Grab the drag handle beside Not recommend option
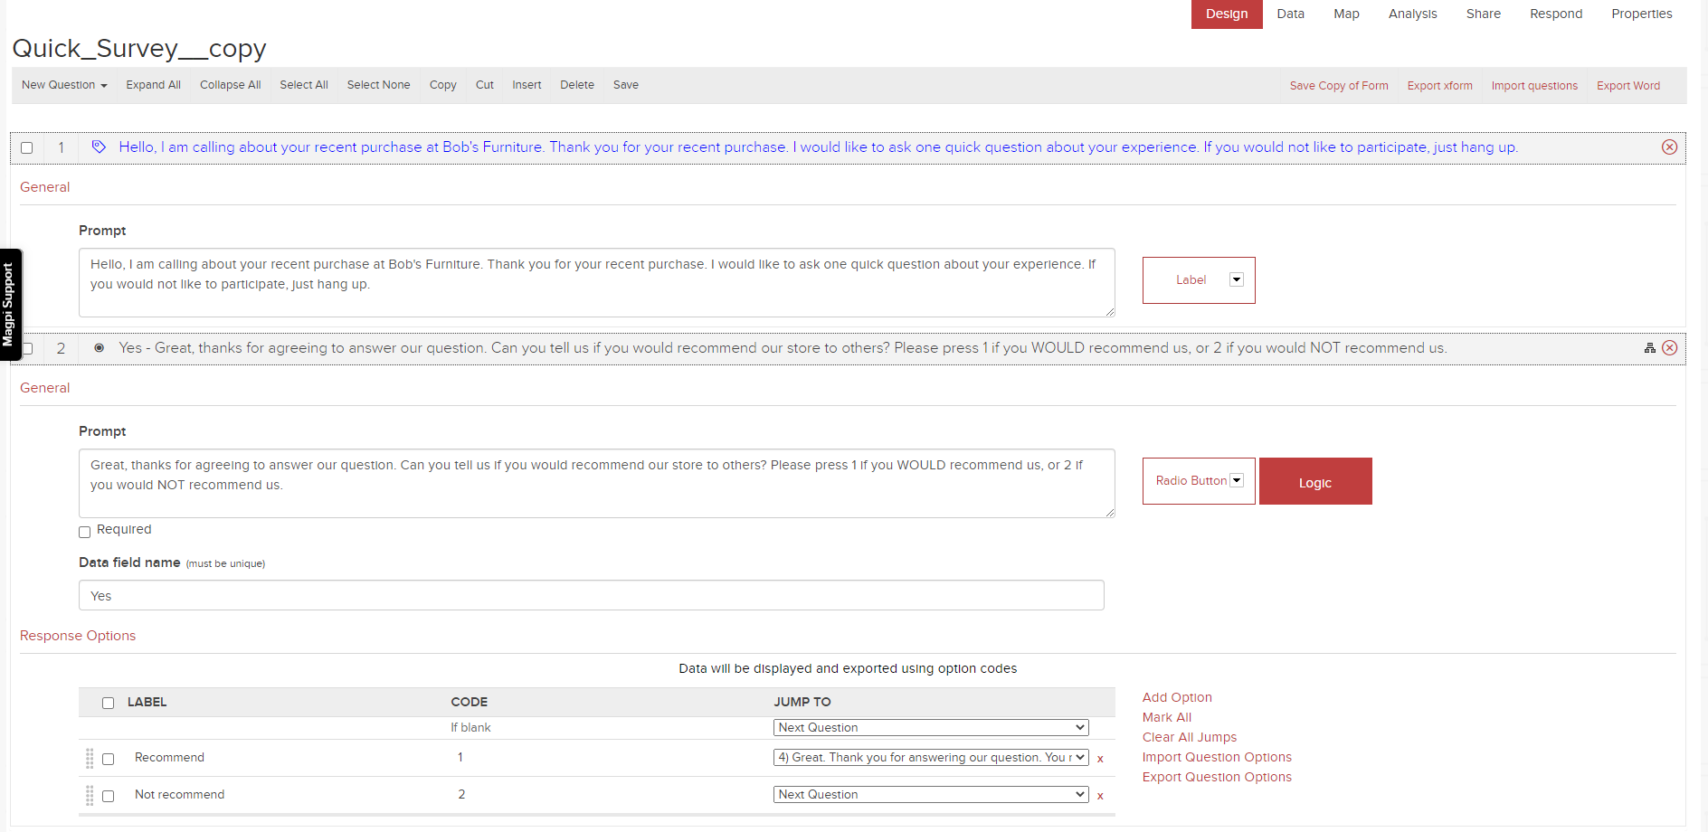This screenshot has height=832, width=1708. [x=90, y=795]
